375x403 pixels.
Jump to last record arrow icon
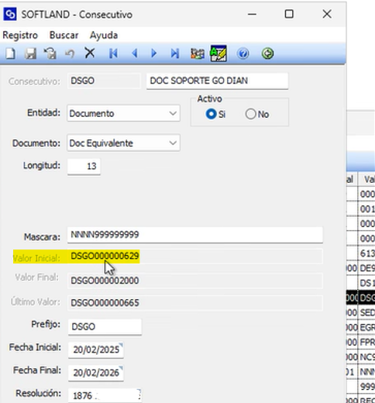pyautogui.click(x=175, y=53)
